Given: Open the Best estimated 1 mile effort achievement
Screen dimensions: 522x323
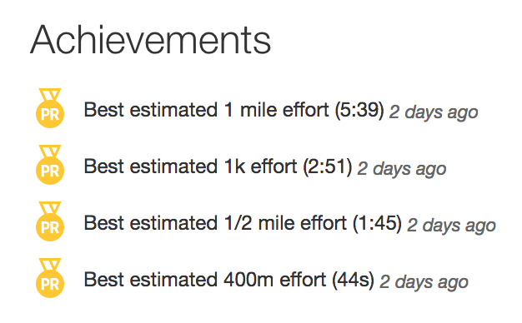Looking at the screenshot, I should point(233,110).
